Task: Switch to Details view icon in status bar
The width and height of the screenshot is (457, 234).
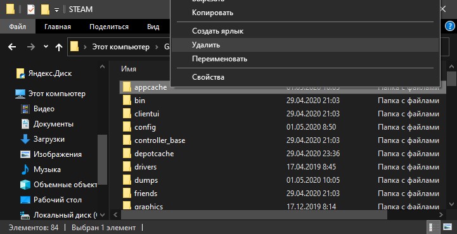Action: tap(433, 227)
